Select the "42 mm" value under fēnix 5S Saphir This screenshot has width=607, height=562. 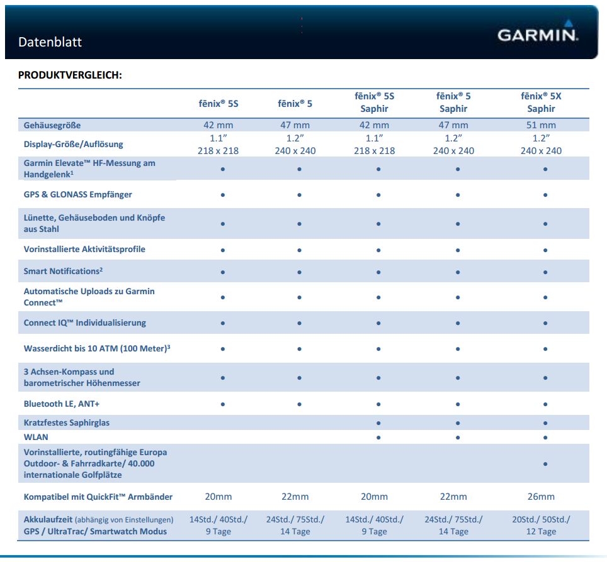(x=375, y=125)
